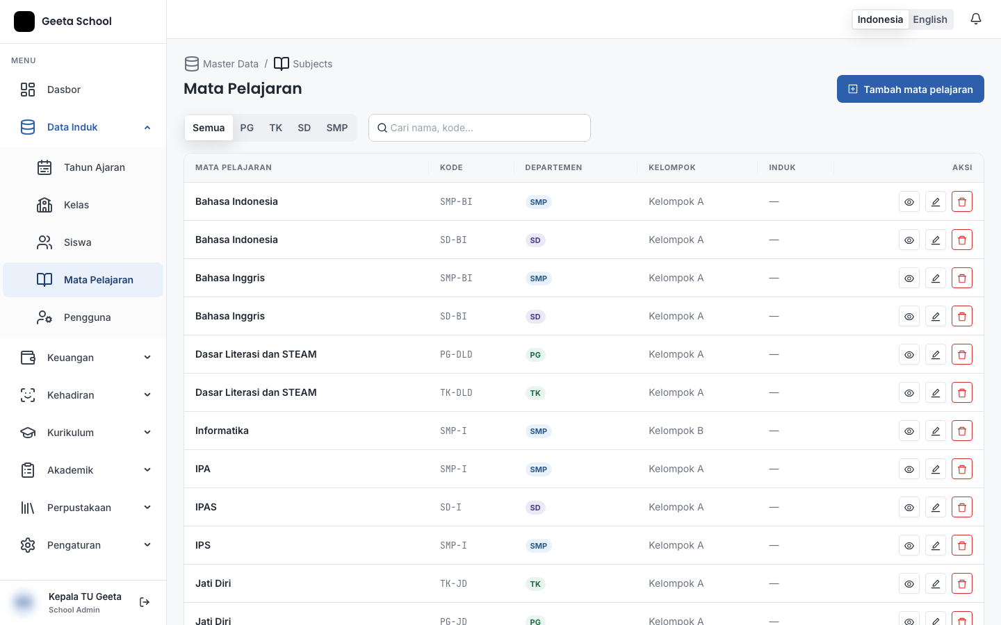Screen dimensions: 1001x625
Task: Delete the SD-BI Bahasa Inggris row
Action: pos(962,317)
